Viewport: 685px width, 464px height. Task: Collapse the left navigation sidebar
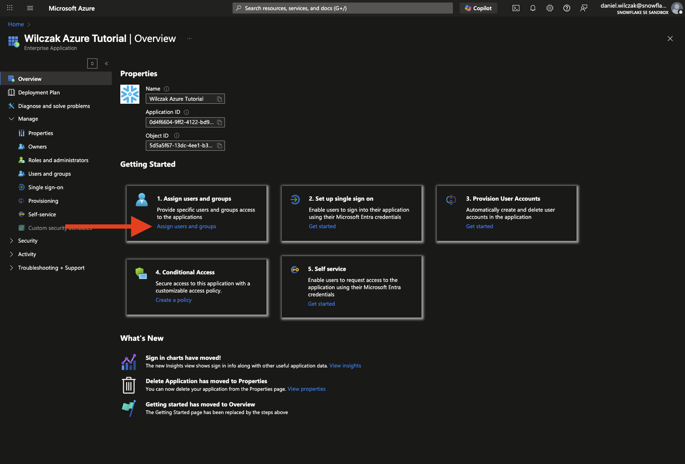coord(107,64)
